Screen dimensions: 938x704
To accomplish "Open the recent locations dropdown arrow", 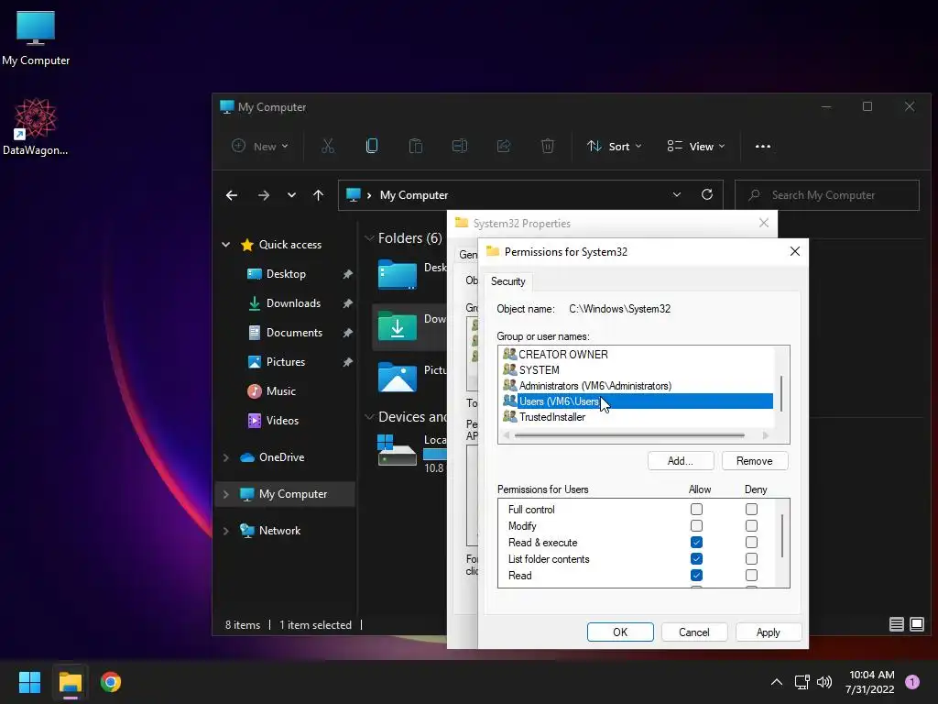I will pyautogui.click(x=291, y=195).
